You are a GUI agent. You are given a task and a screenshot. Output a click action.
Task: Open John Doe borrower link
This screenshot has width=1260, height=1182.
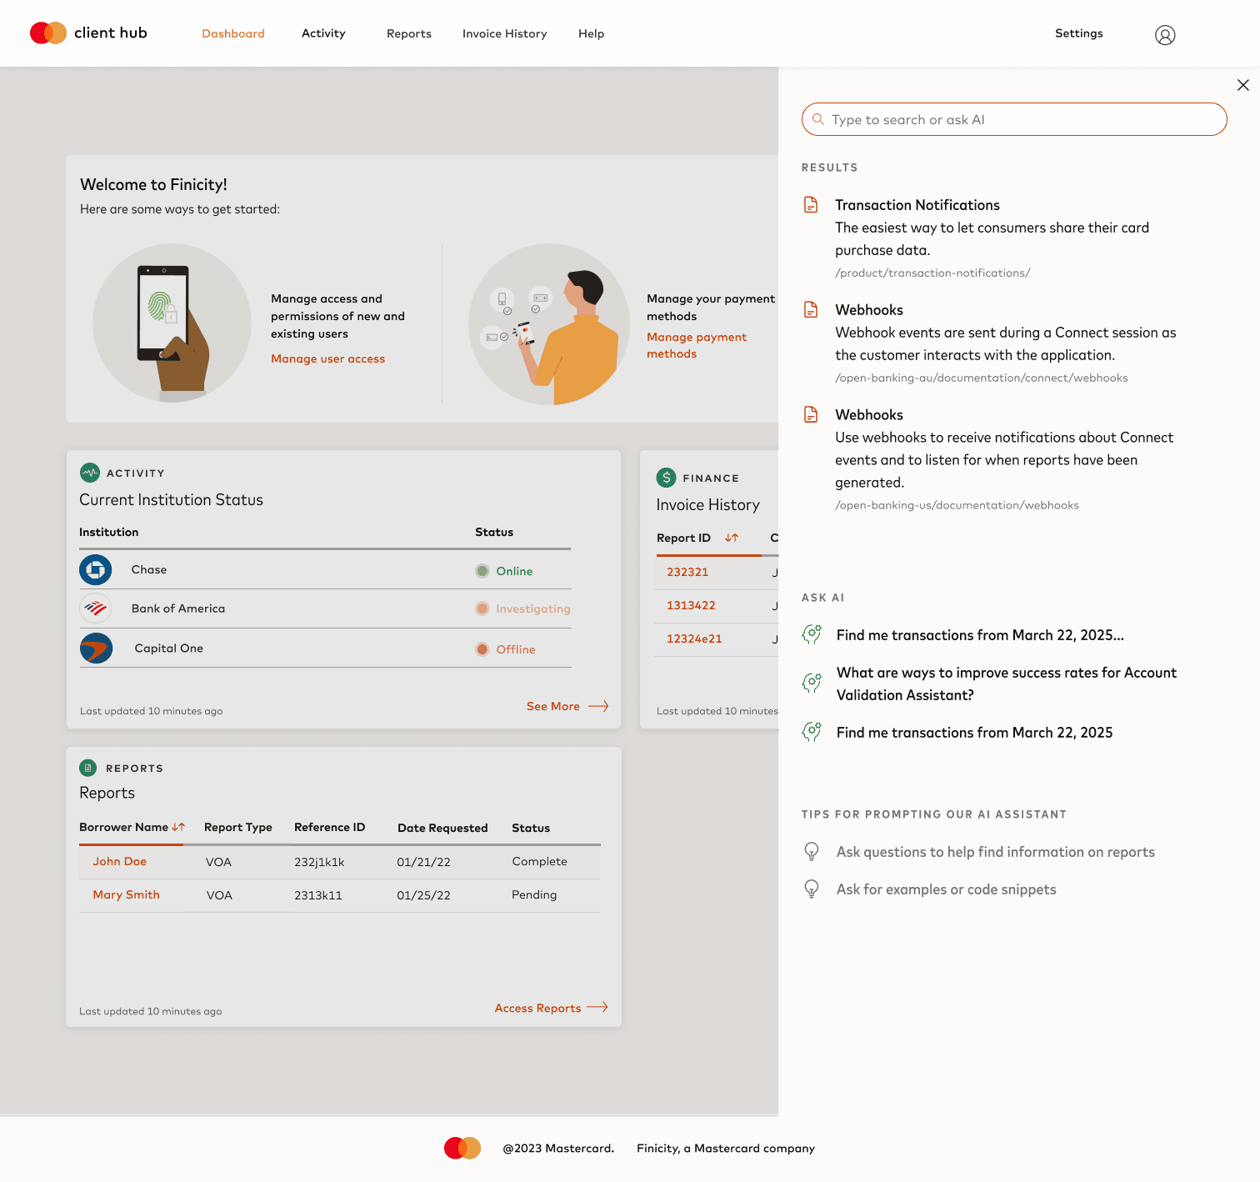120,861
